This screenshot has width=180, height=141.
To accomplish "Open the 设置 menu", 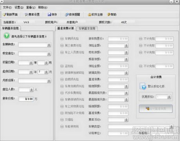I will tap(19, 7).
